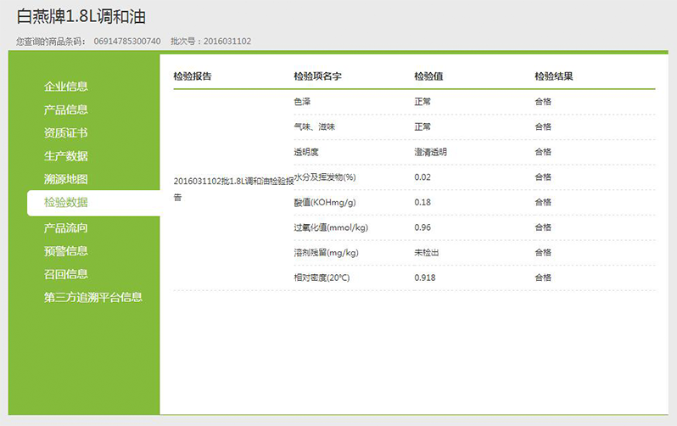Viewport: 677px width, 426px height.
Task: Click 合格 result in the 过氧化值 row
Action: pyautogui.click(x=543, y=227)
